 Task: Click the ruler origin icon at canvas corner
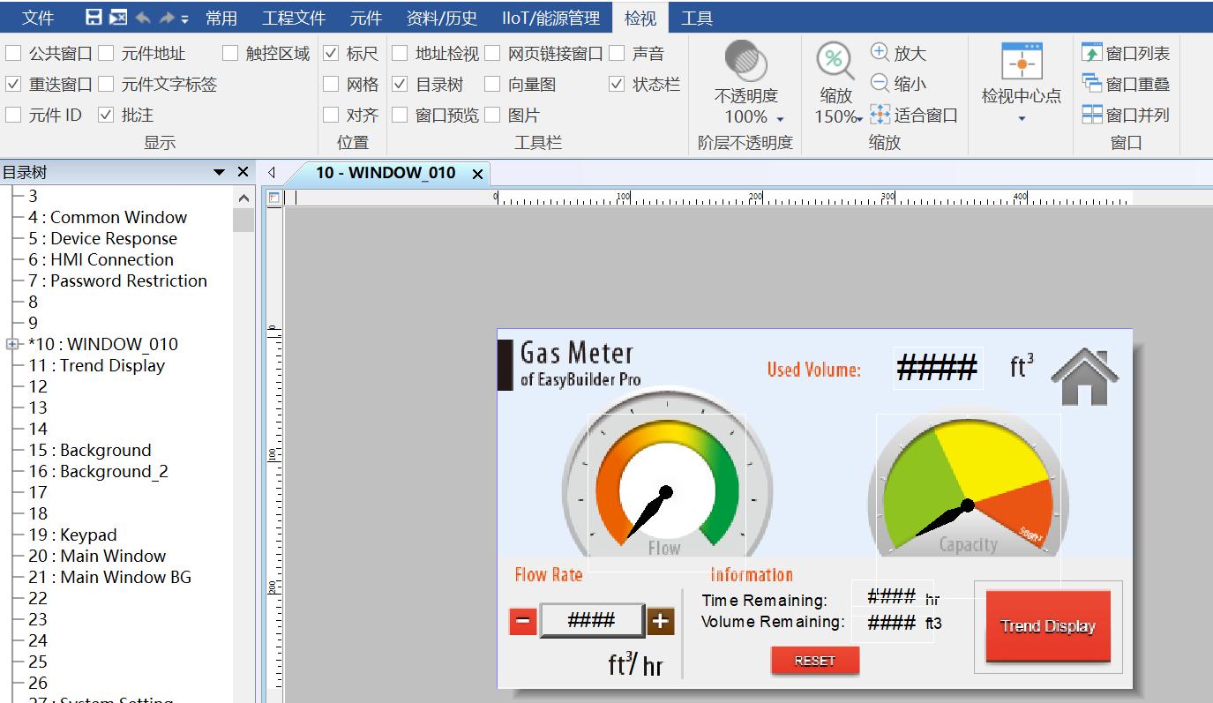[x=273, y=198]
